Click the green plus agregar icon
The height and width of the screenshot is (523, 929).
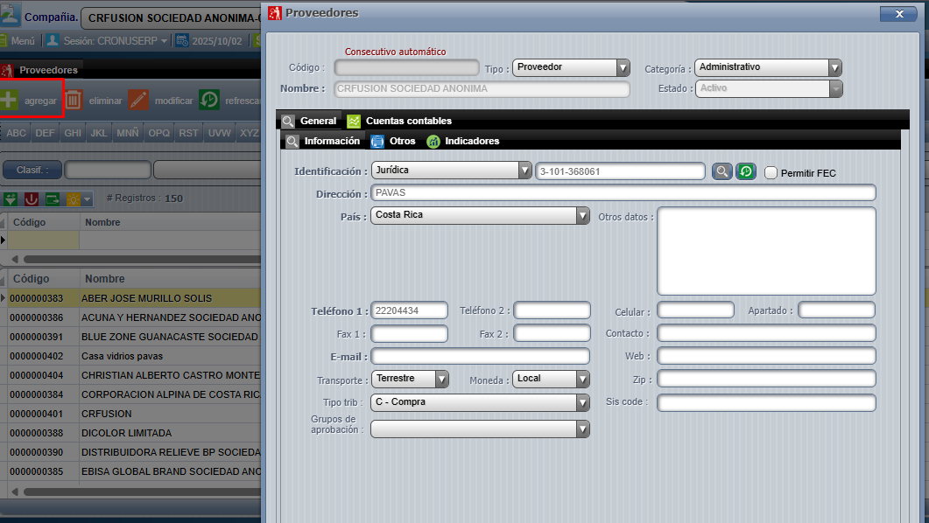tap(8, 100)
